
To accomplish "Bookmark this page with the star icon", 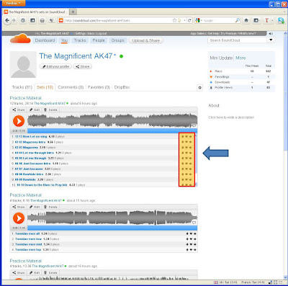I will click(174, 20).
